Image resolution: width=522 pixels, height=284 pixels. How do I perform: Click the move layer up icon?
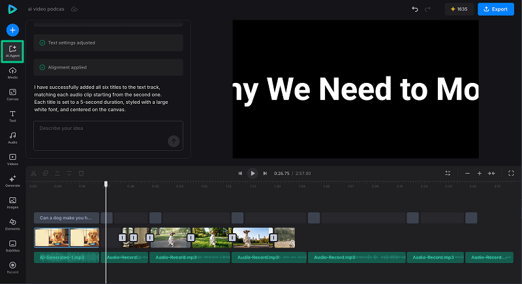tap(57, 173)
